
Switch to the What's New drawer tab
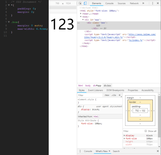tap(101, 151)
